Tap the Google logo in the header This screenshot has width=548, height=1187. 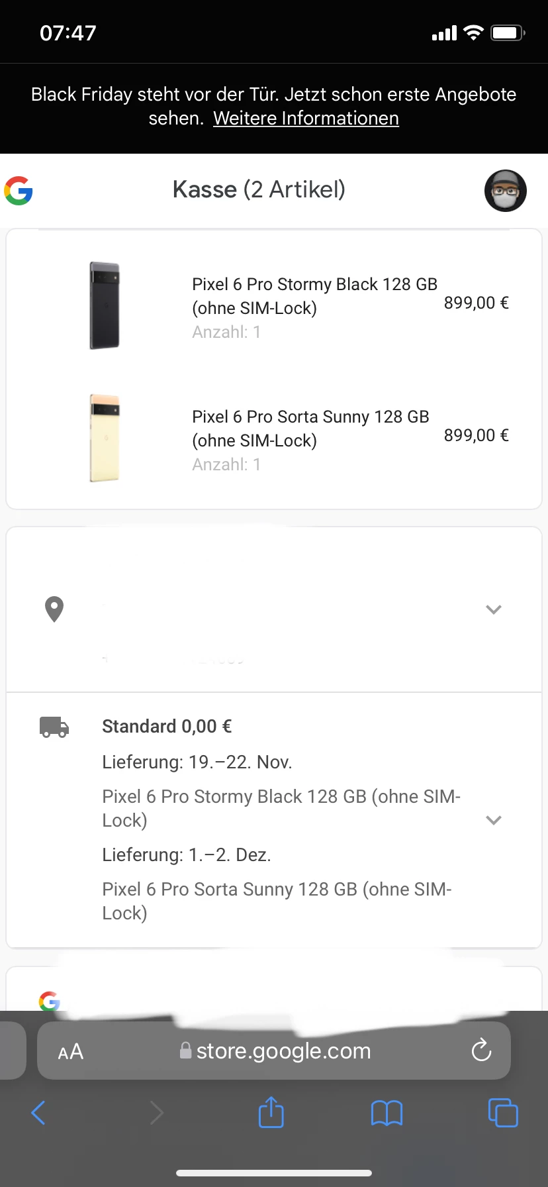point(19,191)
